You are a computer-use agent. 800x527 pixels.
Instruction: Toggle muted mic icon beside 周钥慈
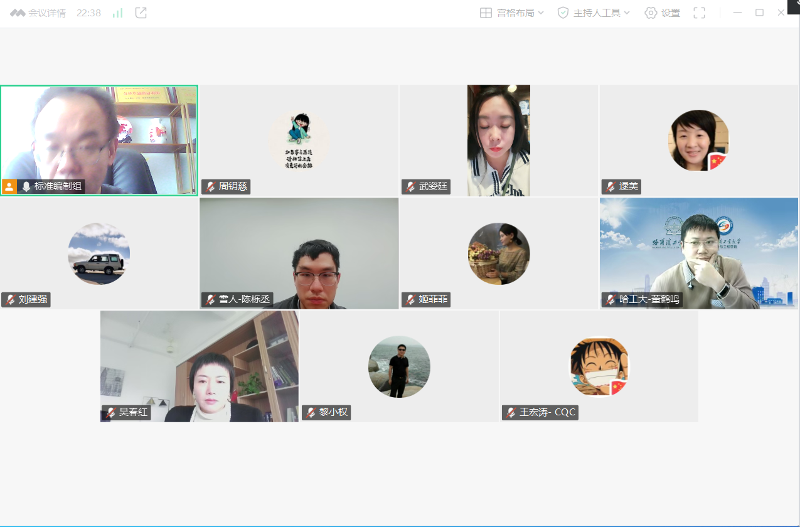tap(210, 187)
